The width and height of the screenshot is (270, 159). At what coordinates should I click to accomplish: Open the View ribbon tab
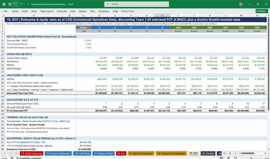[x=92, y=11]
